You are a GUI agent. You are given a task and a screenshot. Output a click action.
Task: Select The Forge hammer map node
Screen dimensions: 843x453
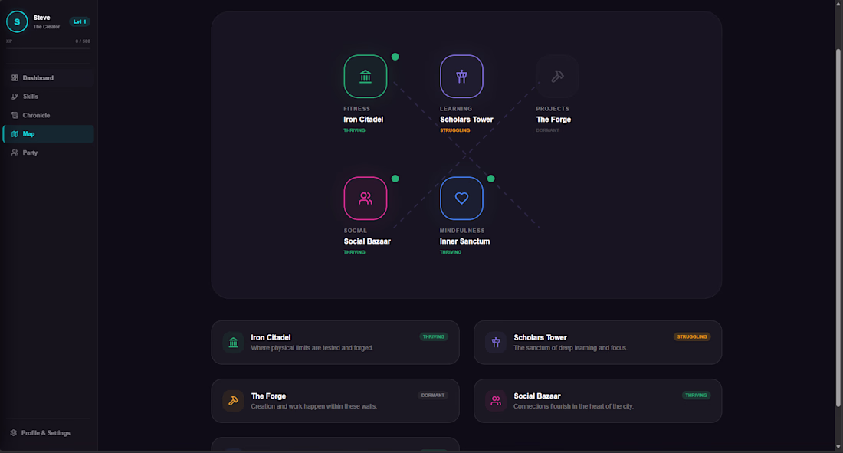click(557, 77)
